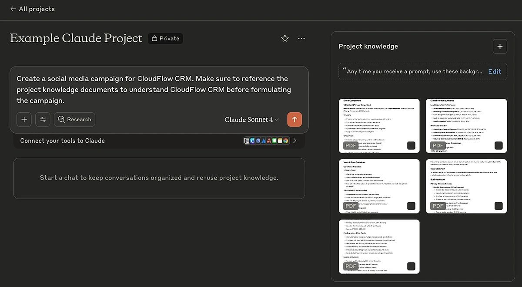Click the Project knowledge heading

[368, 46]
